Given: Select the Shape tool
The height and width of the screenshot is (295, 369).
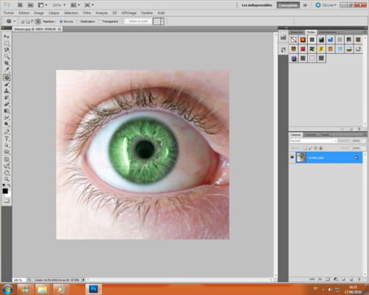Looking at the screenshot, I should click(x=7, y=152).
